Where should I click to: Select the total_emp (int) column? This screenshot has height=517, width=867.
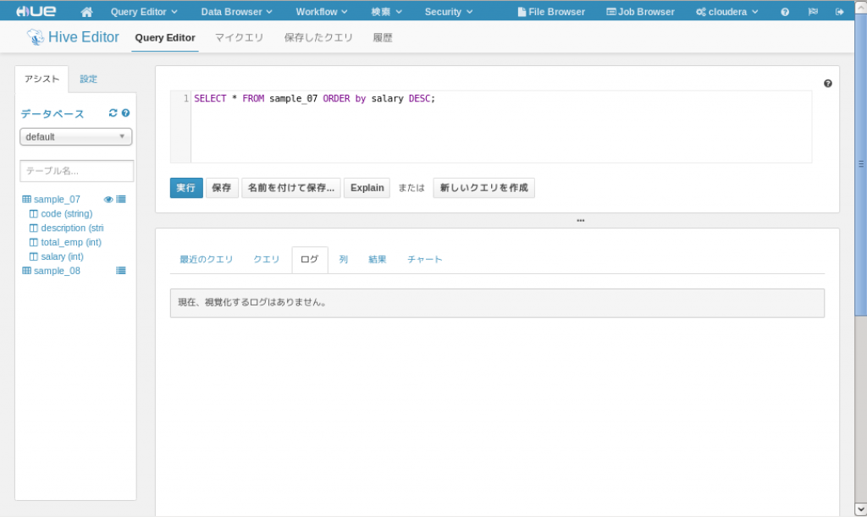click(x=71, y=243)
